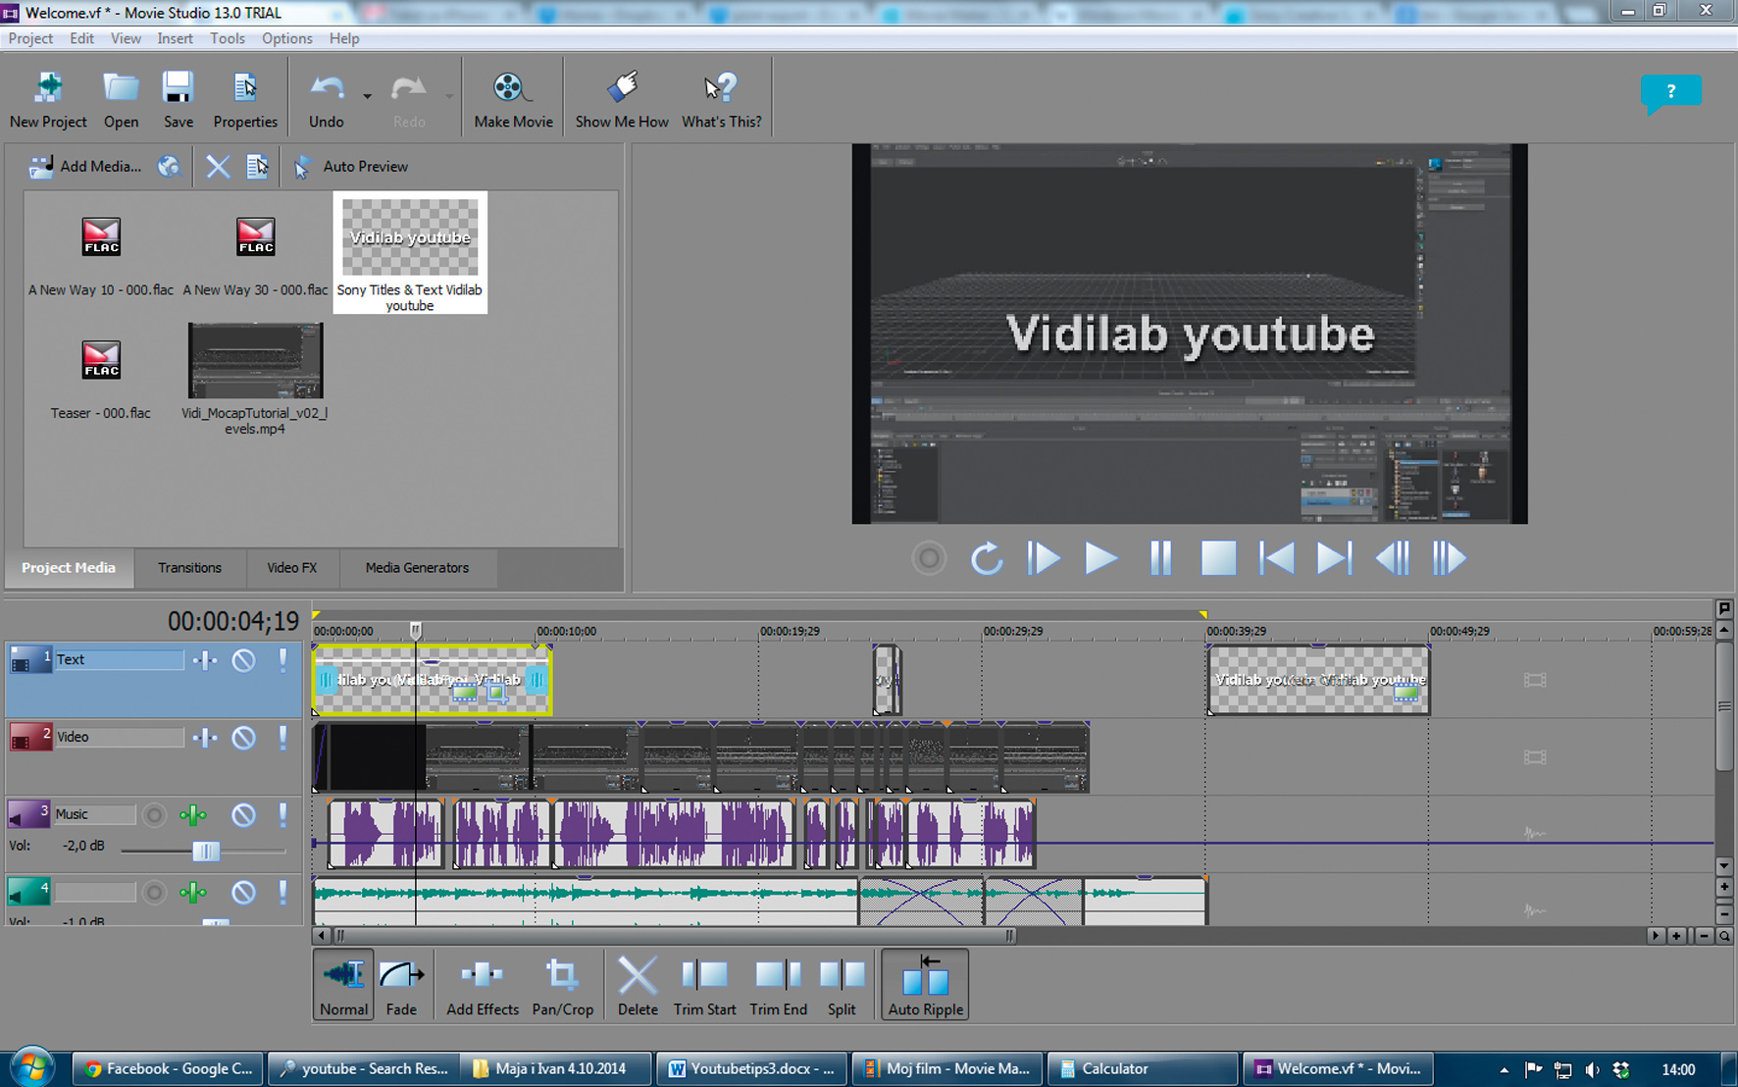Go to start of project
The image size is (1738, 1087).
pos(1276,559)
